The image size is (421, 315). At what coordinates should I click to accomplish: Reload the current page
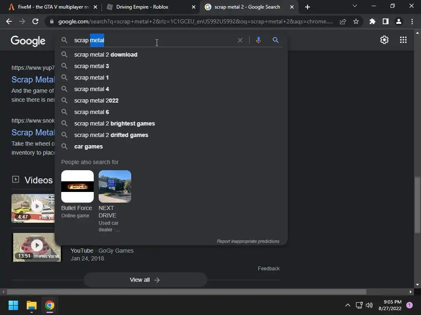35,21
